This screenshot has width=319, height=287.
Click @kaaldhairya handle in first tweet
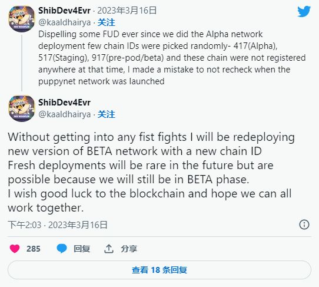(x=65, y=22)
